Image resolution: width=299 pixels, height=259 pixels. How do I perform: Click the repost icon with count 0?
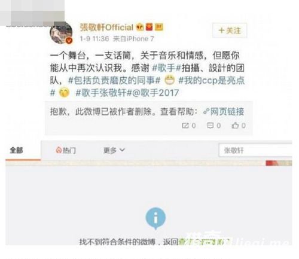185,126
